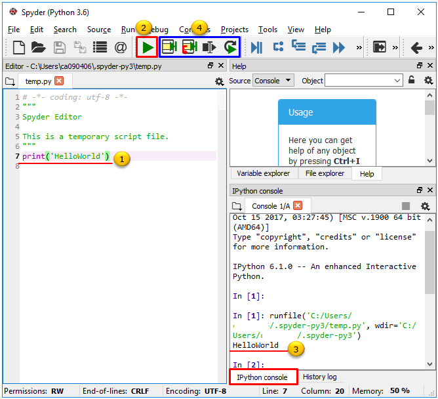This screenshot has height=399, width=438.
Task: Expand overflow chevron after maximize pane icon
Action: point(395,47)
